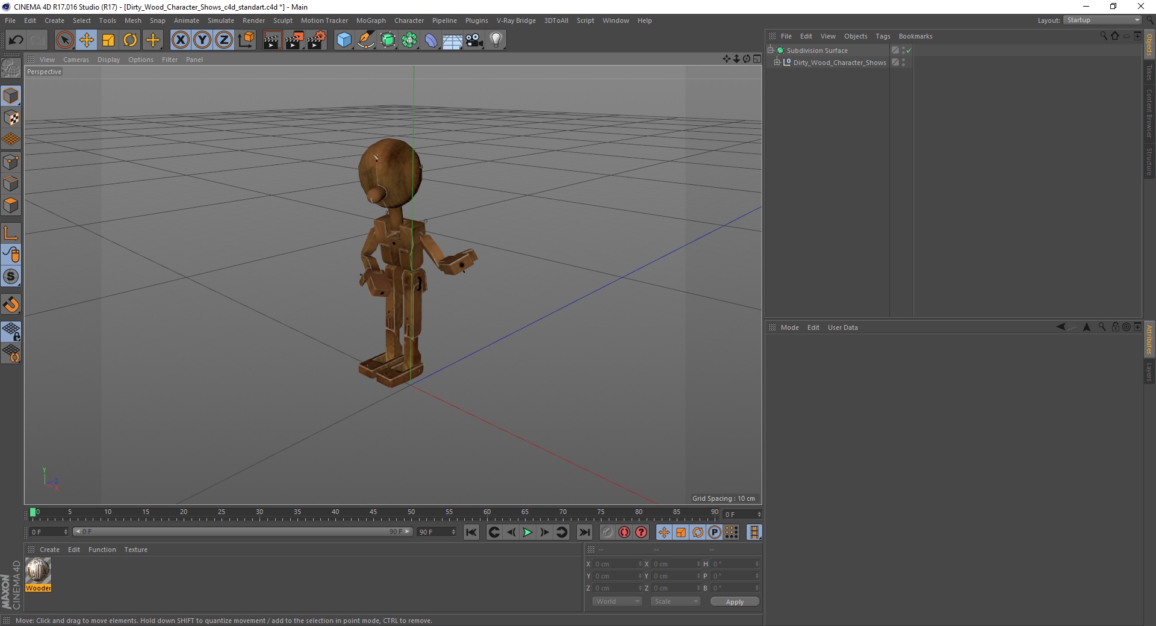
Task: Toggle Y axis lock
Action: click(x=202, y=40)
